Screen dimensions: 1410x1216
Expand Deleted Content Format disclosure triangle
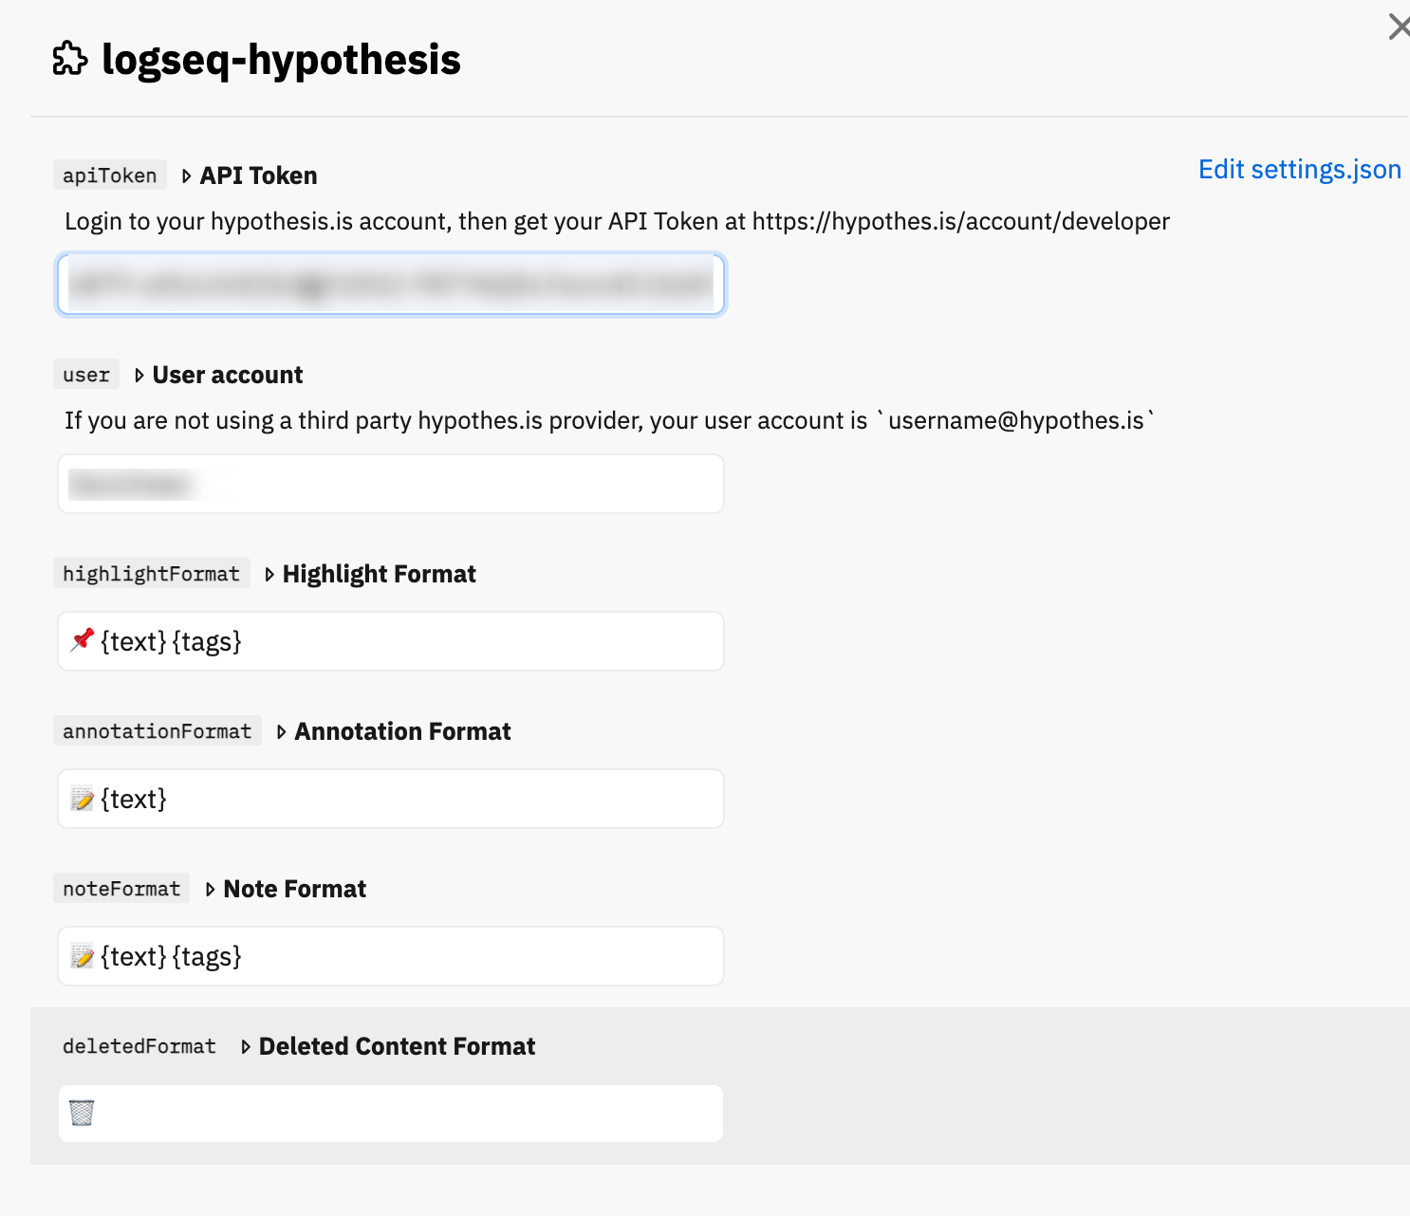[x=246, y=1047]
